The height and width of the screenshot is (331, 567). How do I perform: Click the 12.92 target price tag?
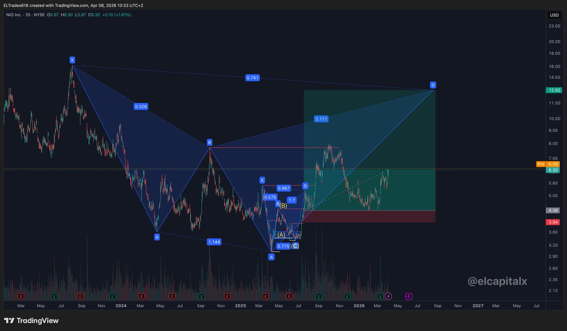(553, 90)
